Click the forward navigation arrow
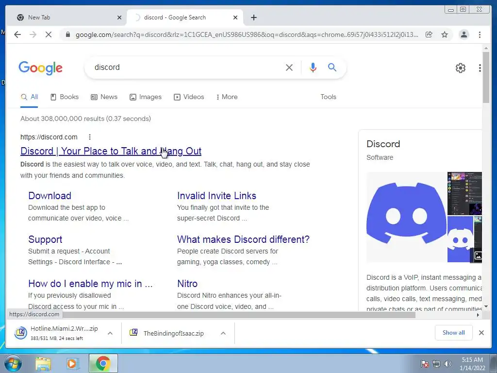Viewport: 497px width, 373px height. point(33,34)
